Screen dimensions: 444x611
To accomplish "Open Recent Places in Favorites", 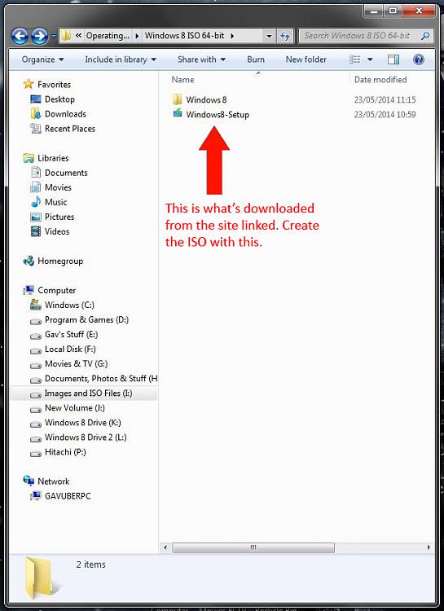I will pyautogui.click(x=63, y=129).
